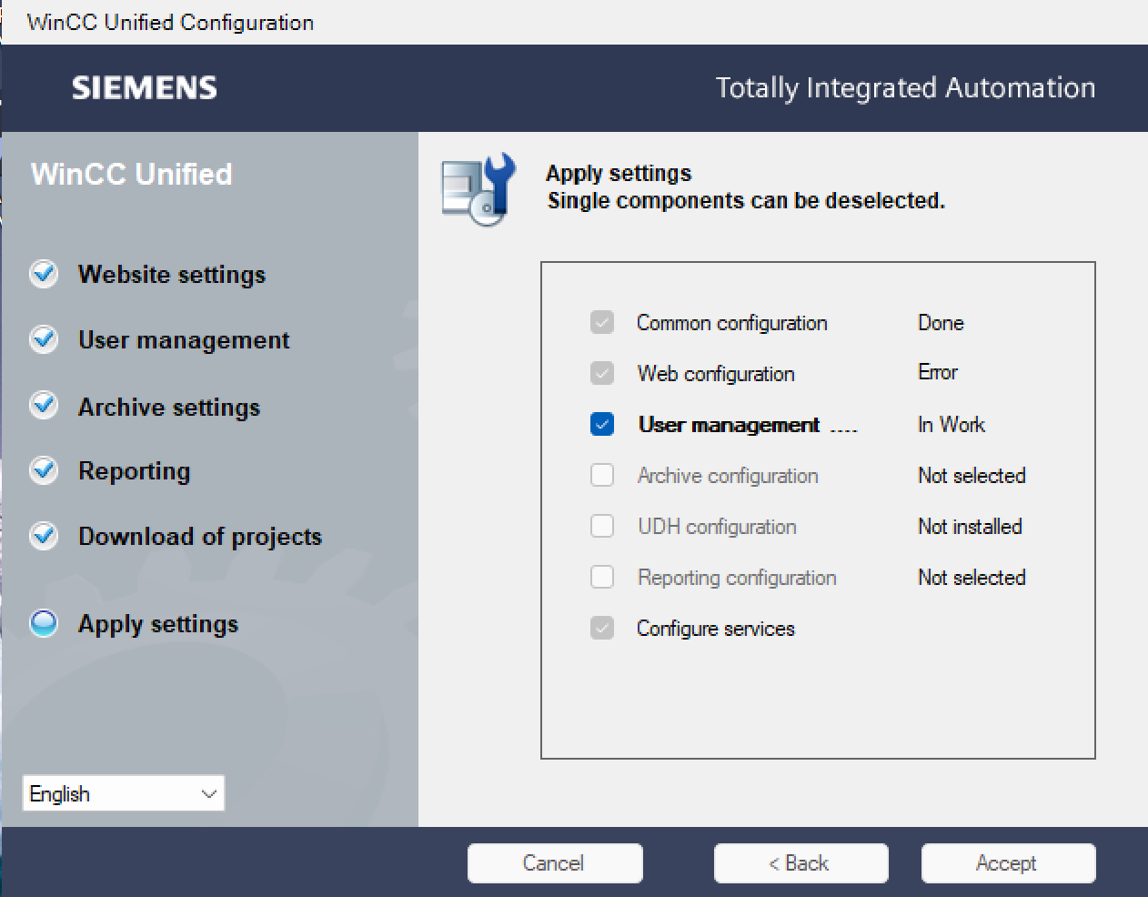1148x897 pixels.
Task: Go to Download of projects step
Action: [200, 537]
